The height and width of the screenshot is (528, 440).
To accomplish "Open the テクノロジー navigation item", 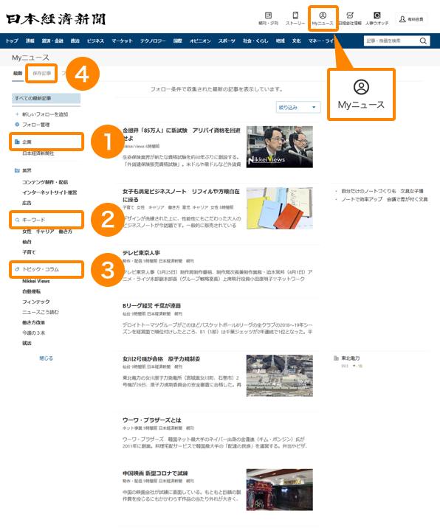I will [153, 41].
